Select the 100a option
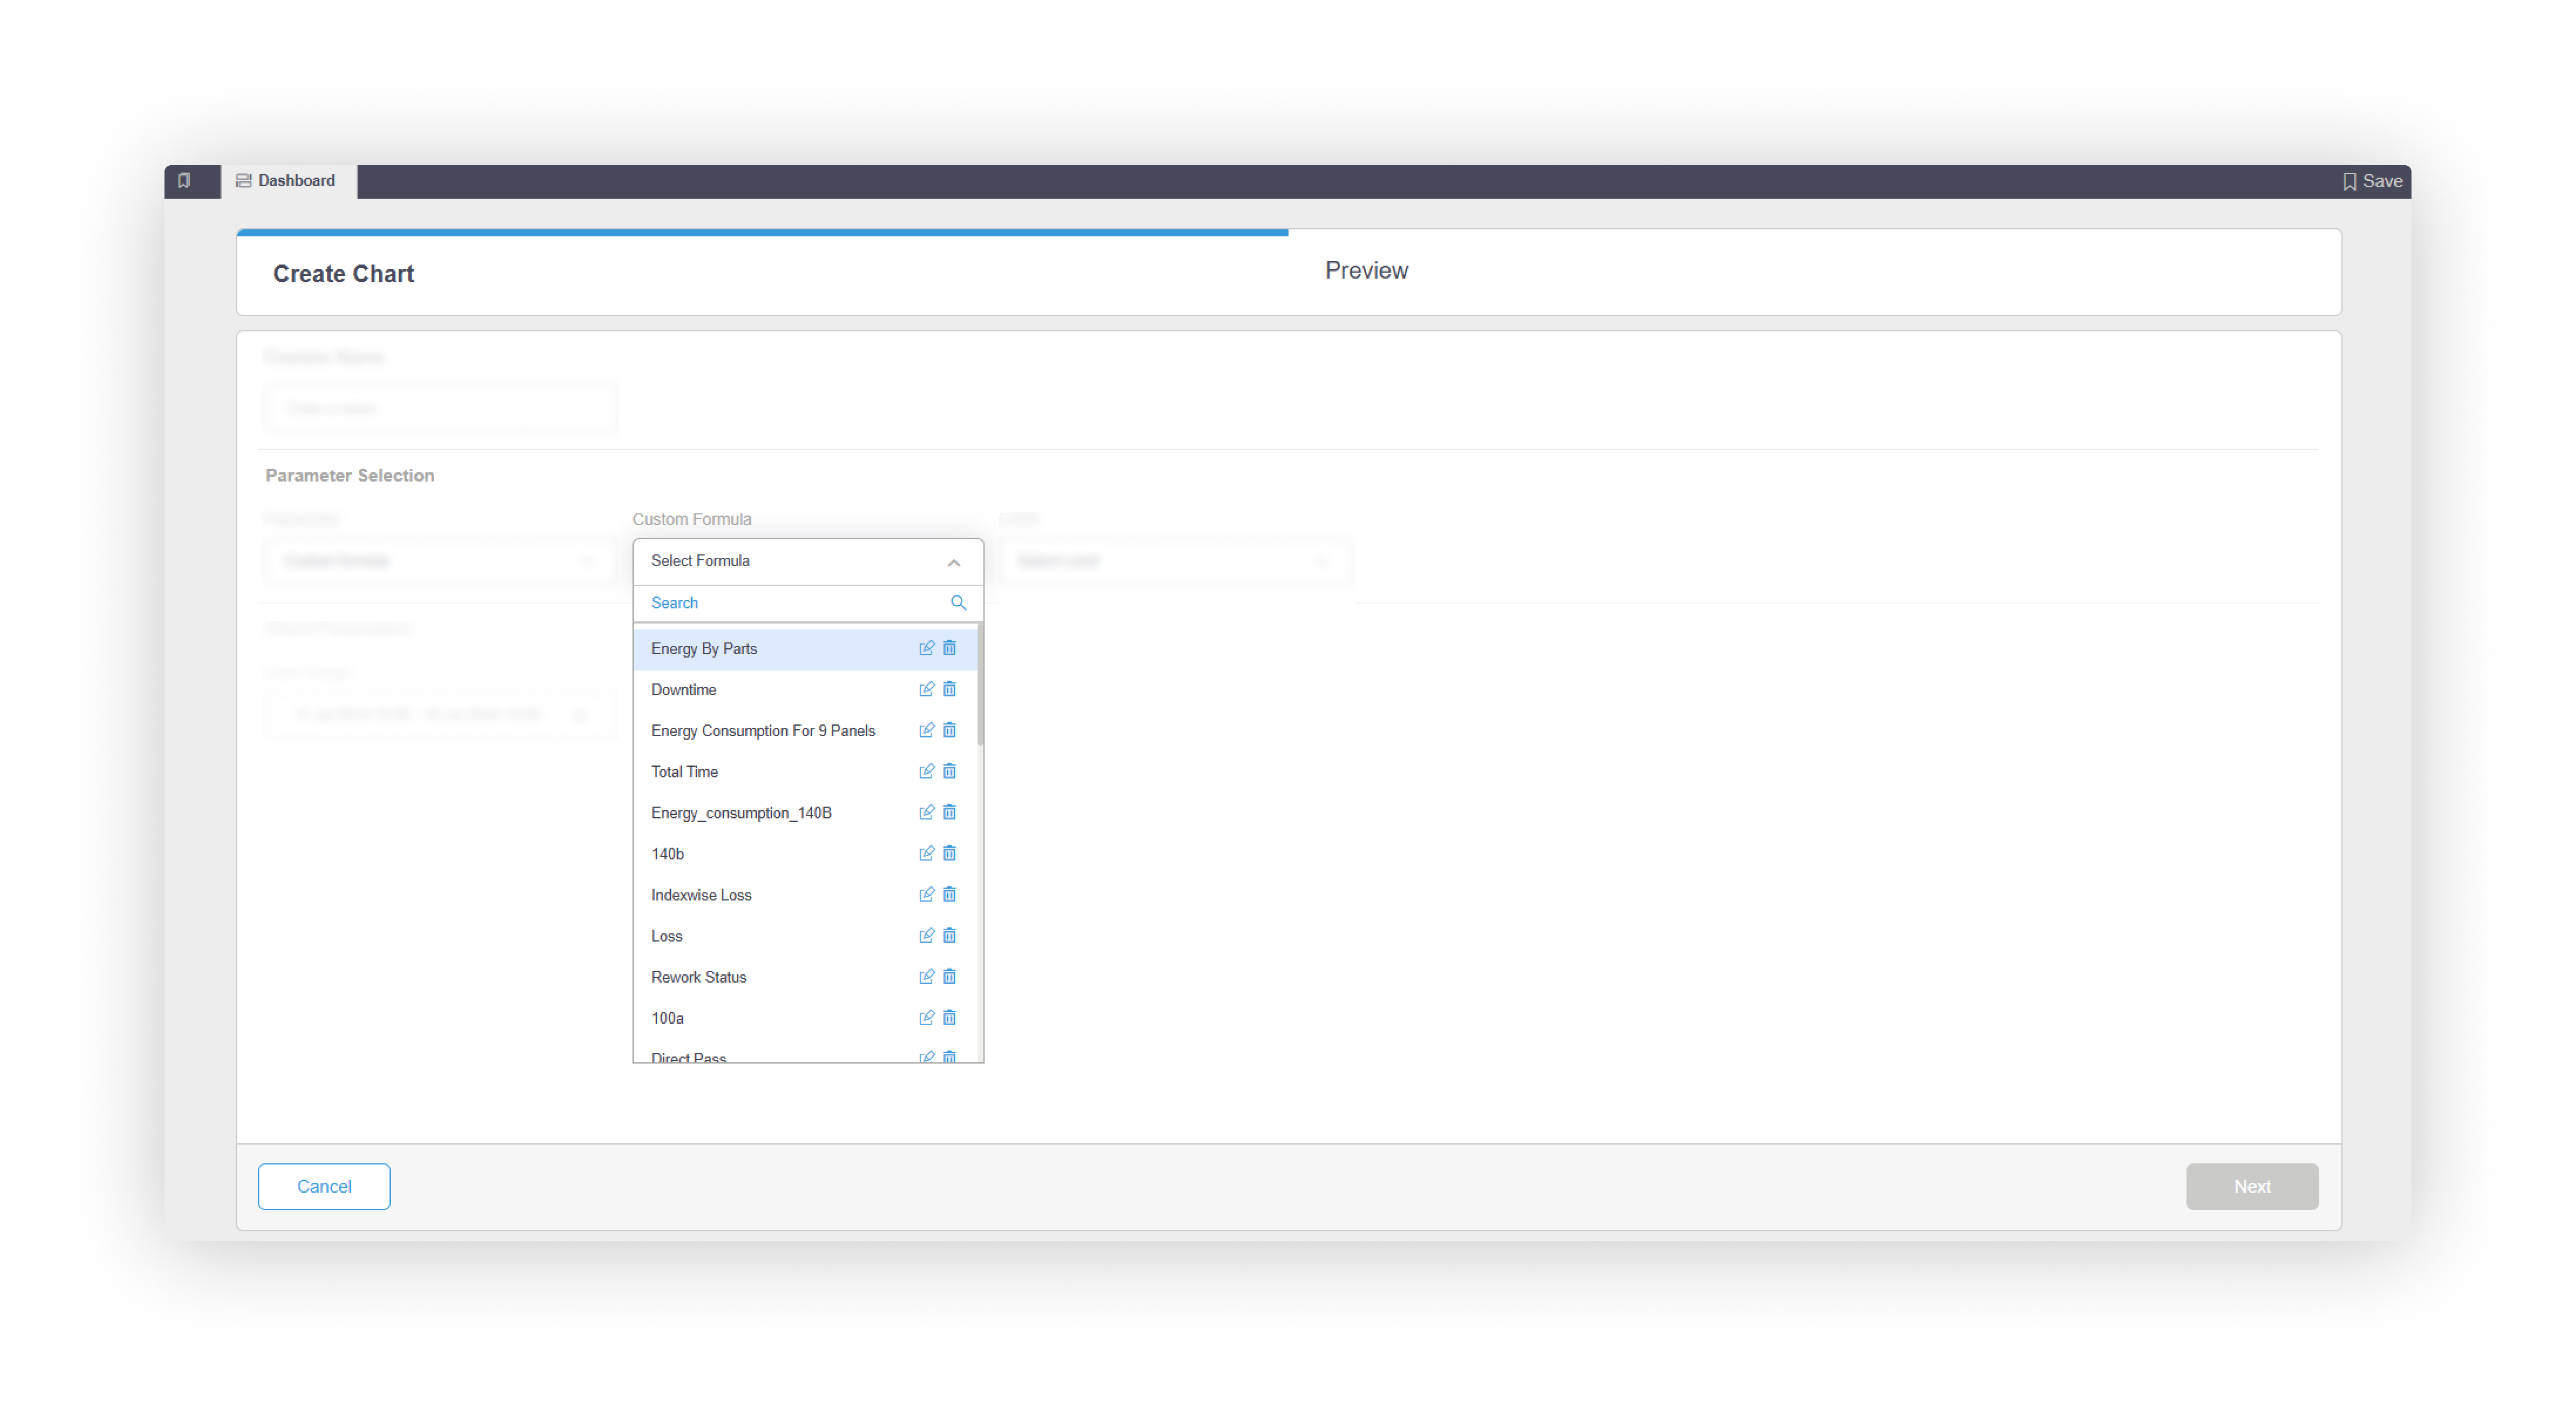This screenshot has width=2576, height=1406. pyautogui.click(x=805, y=1017)
